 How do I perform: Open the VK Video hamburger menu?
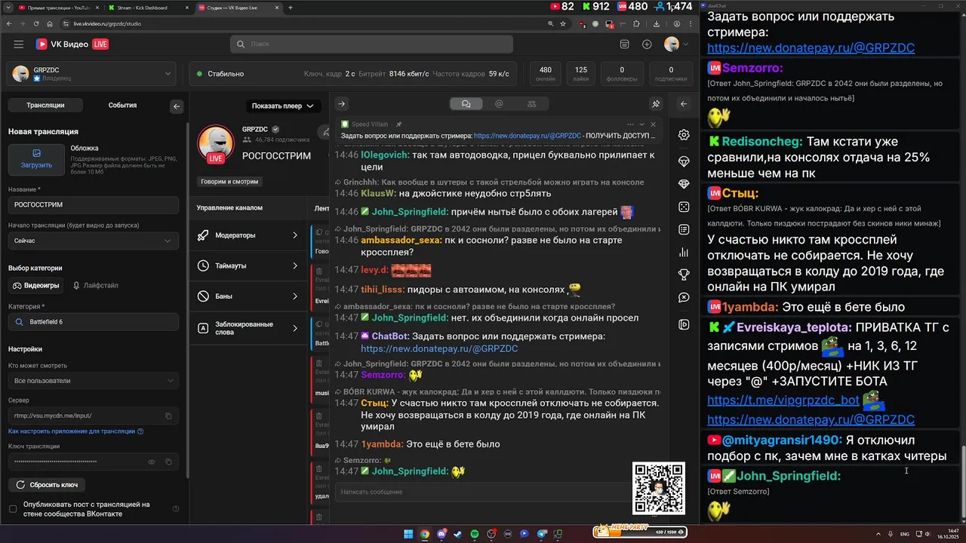pyautogui.click(x=18, y=44)
